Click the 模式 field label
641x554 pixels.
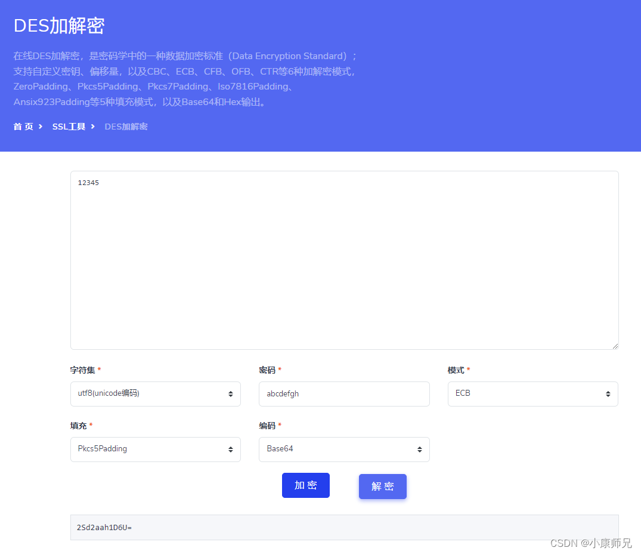coord(456,370)
